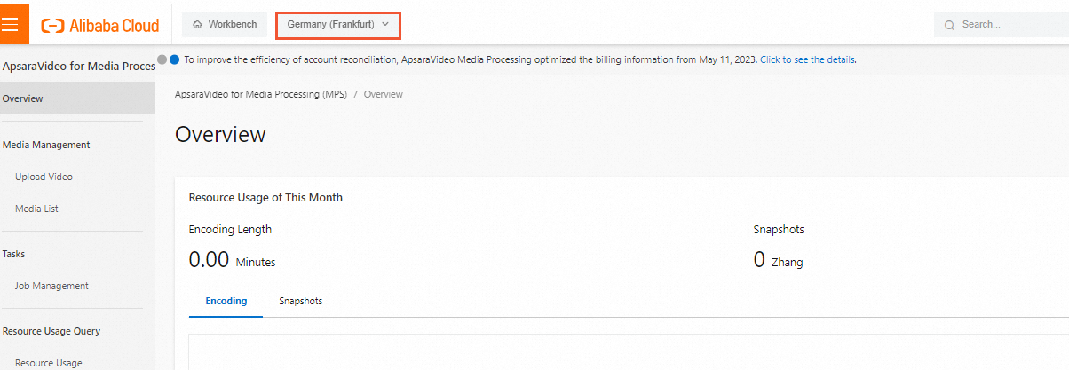The width and height of the screenshot is (1069, 370).
Task: Open Resource Usage in the sidebar
Action: coord(49,362)
